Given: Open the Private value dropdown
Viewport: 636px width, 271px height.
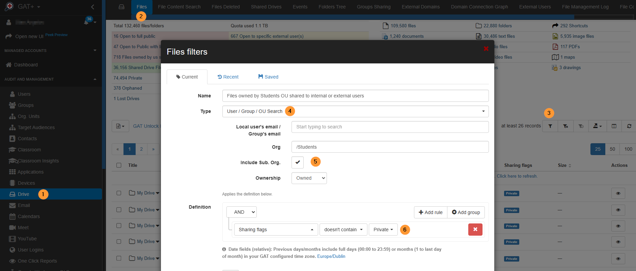Looking at the screenshot, I should coord(383,230).
